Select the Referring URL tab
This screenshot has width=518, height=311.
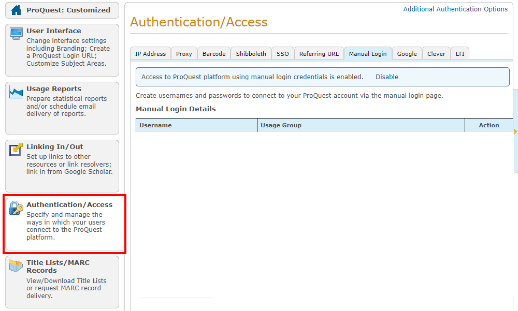[x=319, y=53]
